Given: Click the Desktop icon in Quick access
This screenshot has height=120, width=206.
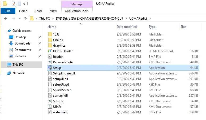Looking at the screenshot, I should pyautogui.click(x=11, y=37).
